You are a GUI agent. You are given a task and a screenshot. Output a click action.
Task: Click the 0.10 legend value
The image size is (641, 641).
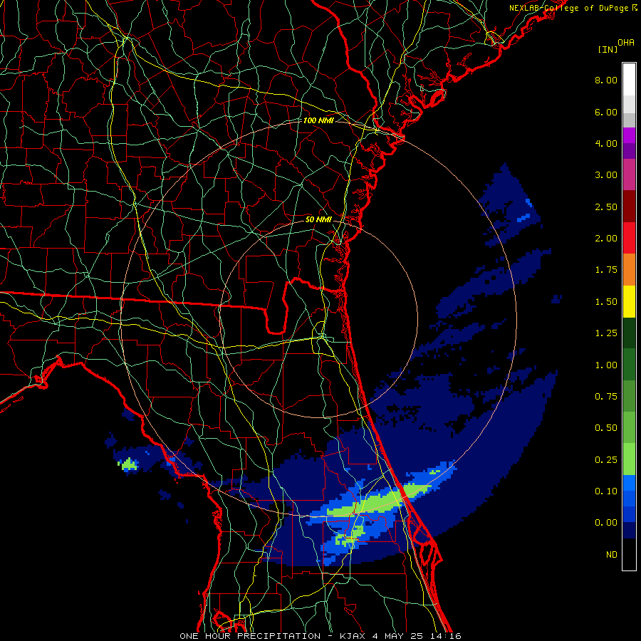coord(606,491)
